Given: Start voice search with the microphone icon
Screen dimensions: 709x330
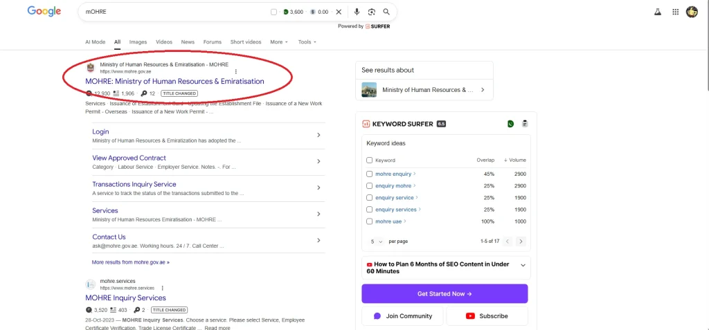Looking at the screenshot, I should [x=357, y=12].
